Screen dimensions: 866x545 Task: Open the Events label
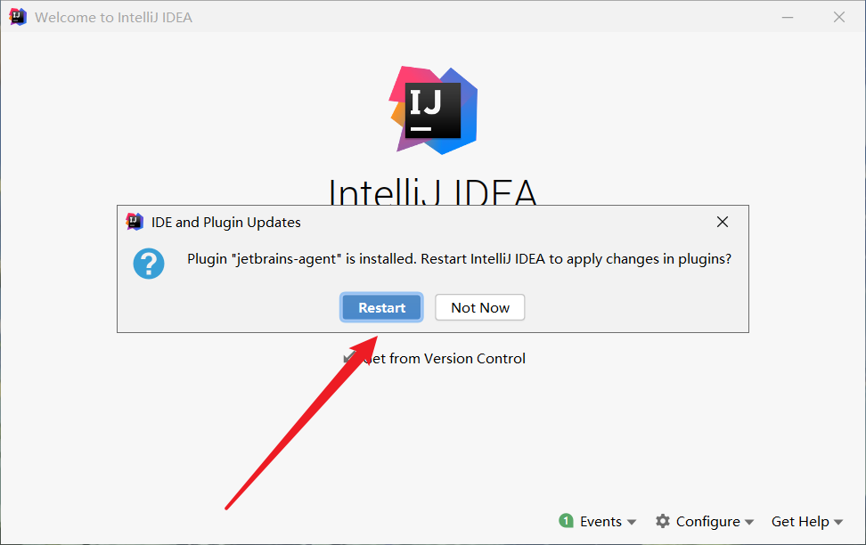(x=600, y=521)
